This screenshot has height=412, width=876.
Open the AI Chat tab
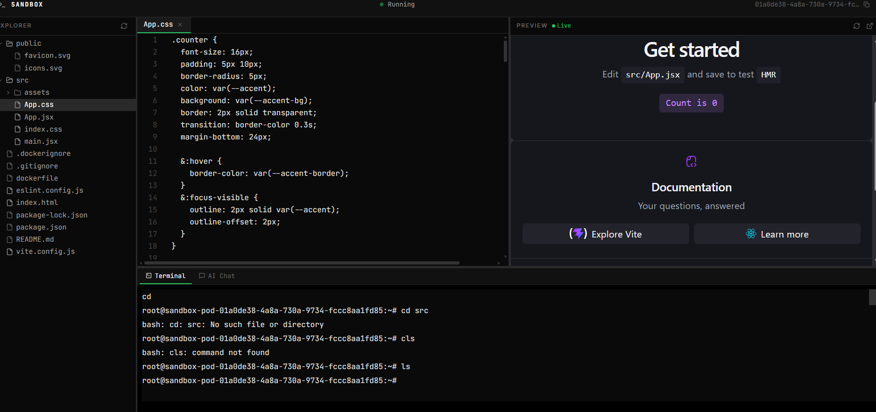click(217, 276)
